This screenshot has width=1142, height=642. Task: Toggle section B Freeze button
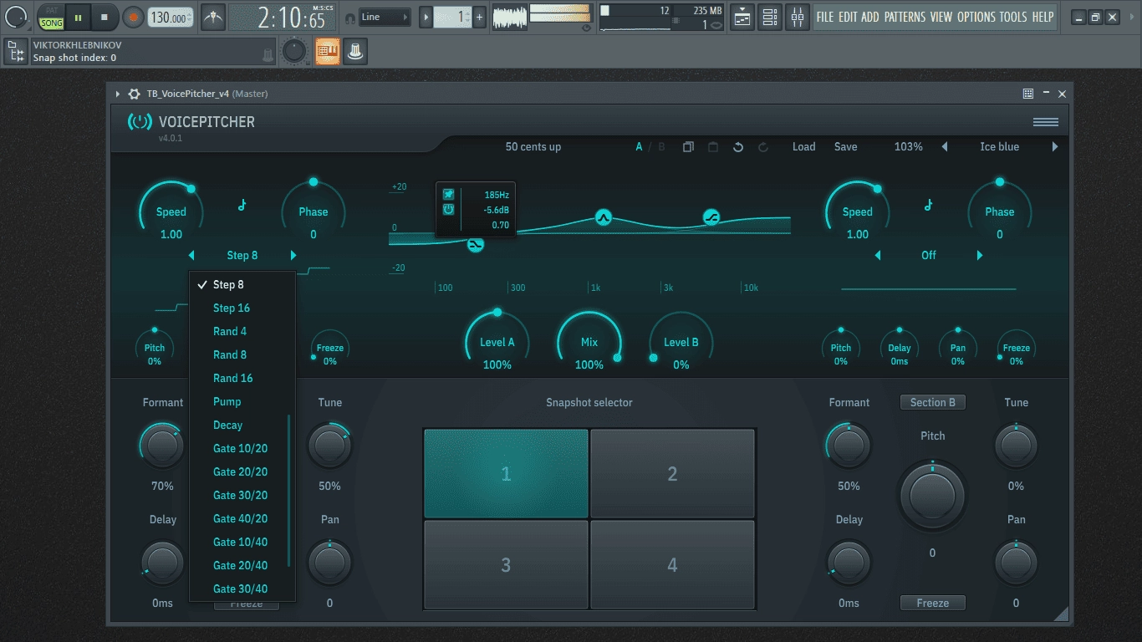[x=933, y=603]
